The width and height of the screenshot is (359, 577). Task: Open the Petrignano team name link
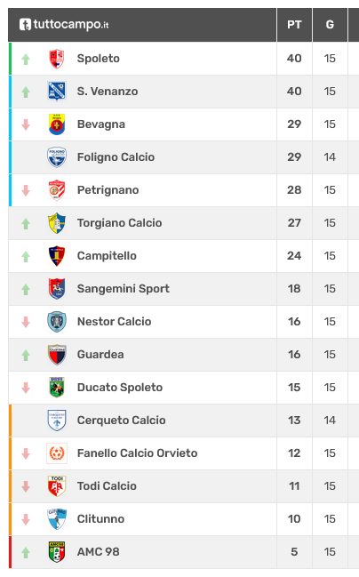click(x=108, y=190)
